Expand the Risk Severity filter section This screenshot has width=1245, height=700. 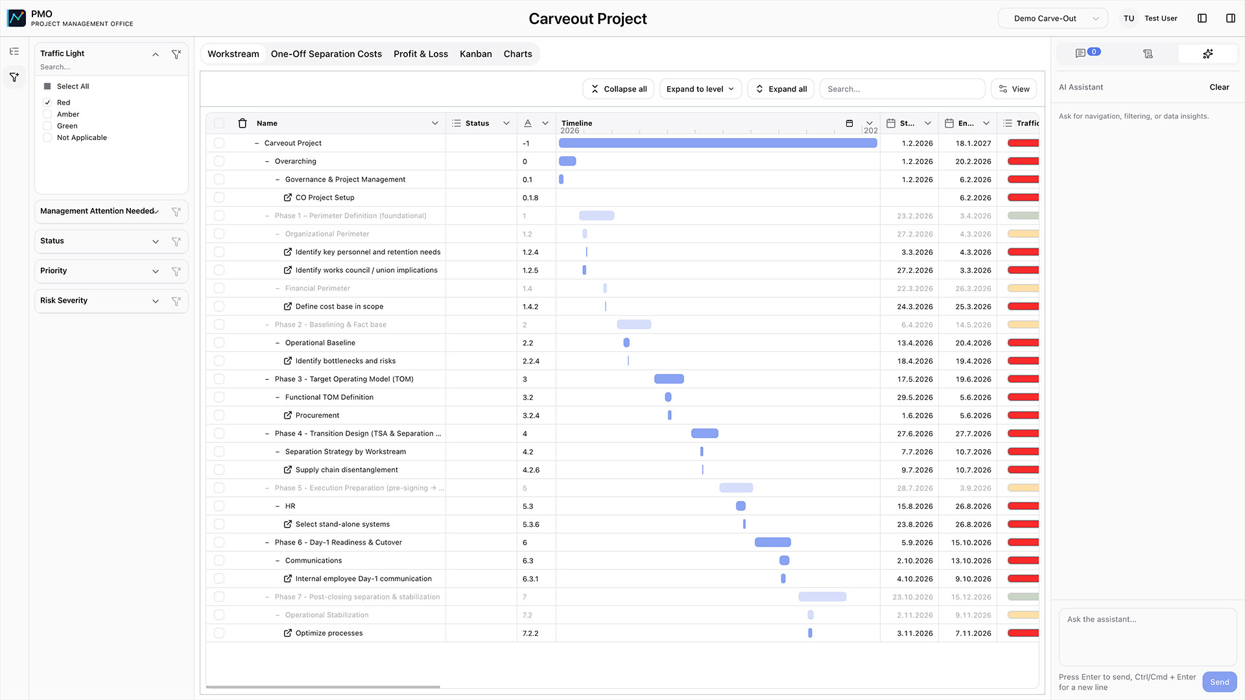tap(155, 301)
